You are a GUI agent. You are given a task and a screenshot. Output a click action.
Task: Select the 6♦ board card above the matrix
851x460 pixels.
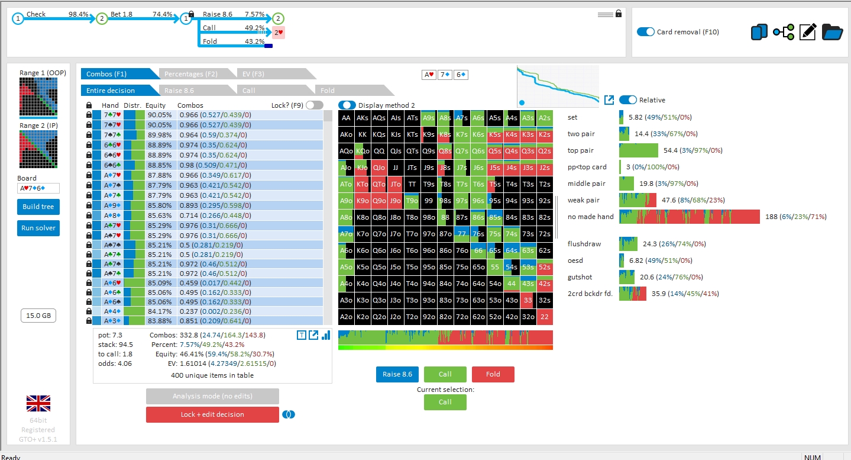coord(461,75)
